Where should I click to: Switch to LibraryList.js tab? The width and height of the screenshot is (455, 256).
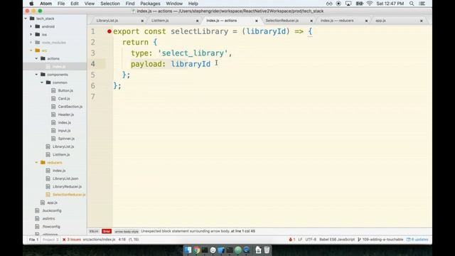coord(107,21)
